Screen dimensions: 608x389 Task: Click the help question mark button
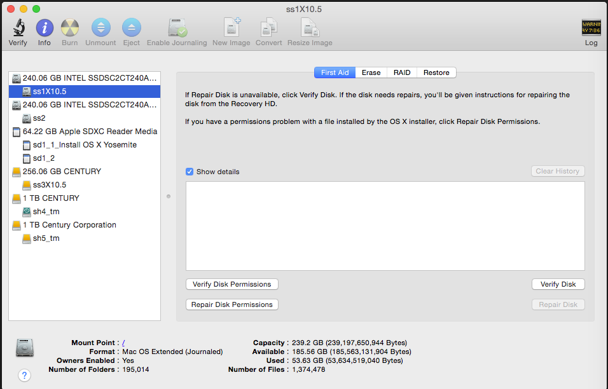tap(25, 375)
